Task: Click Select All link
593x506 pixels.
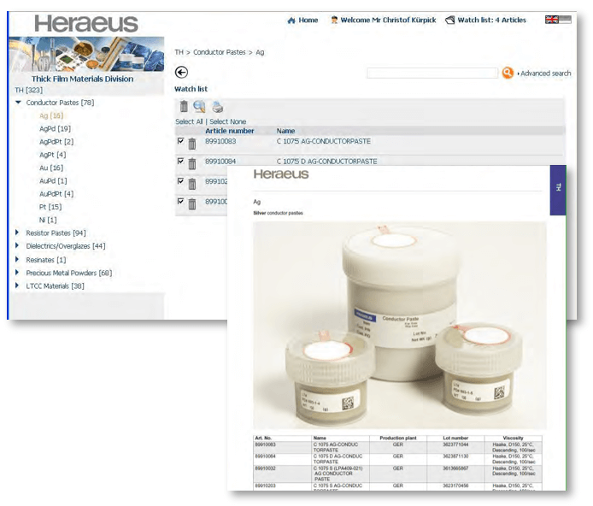Action: pos(189,121)
